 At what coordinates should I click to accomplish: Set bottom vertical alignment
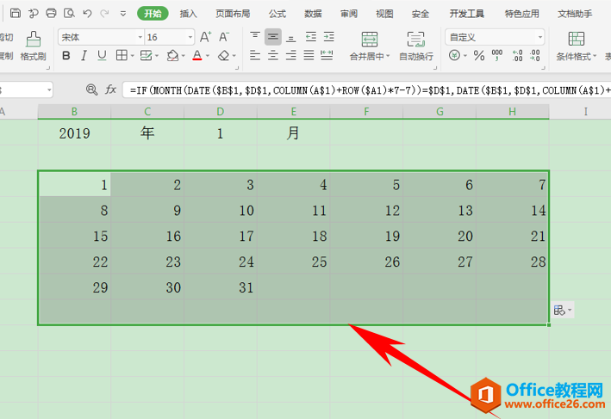point(290,37)
